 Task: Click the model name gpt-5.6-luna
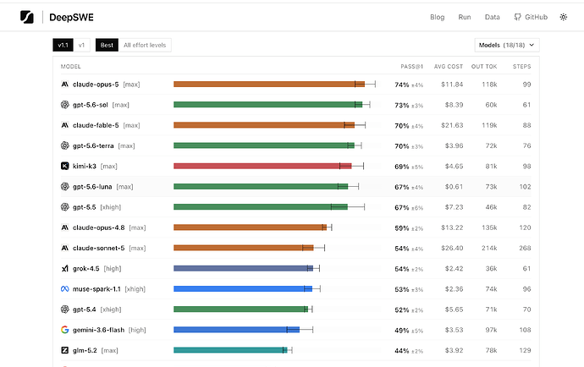[92, 187]
